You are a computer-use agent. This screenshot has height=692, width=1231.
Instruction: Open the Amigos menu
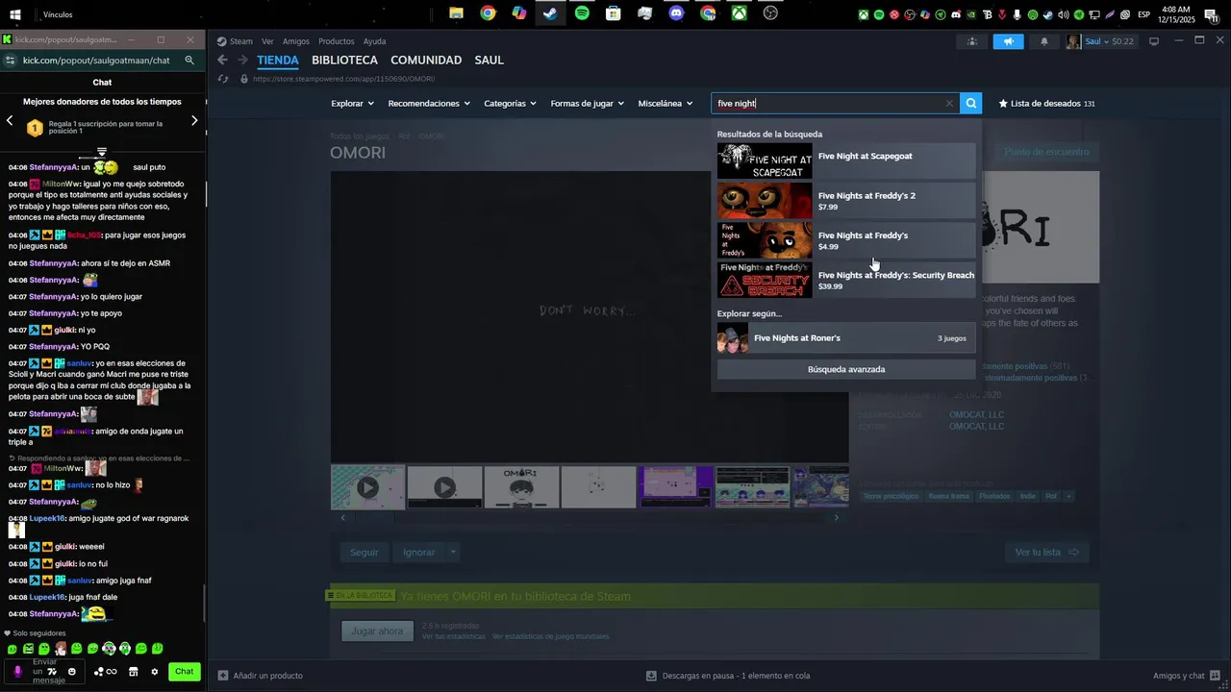(296, 41)
